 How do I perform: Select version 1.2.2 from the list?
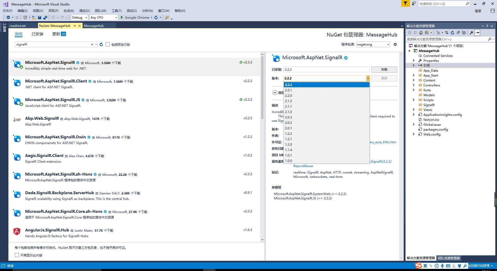pos(326,133)
